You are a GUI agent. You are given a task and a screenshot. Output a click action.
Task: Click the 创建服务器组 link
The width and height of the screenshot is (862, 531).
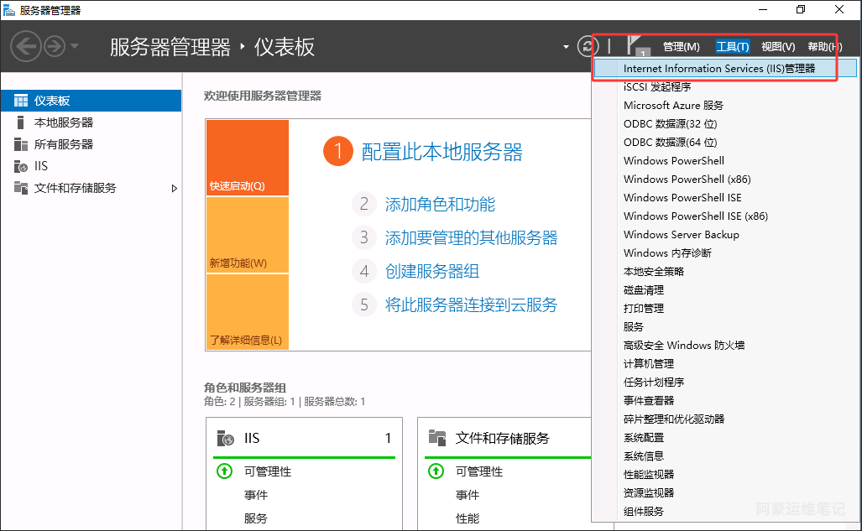point(432,272)
